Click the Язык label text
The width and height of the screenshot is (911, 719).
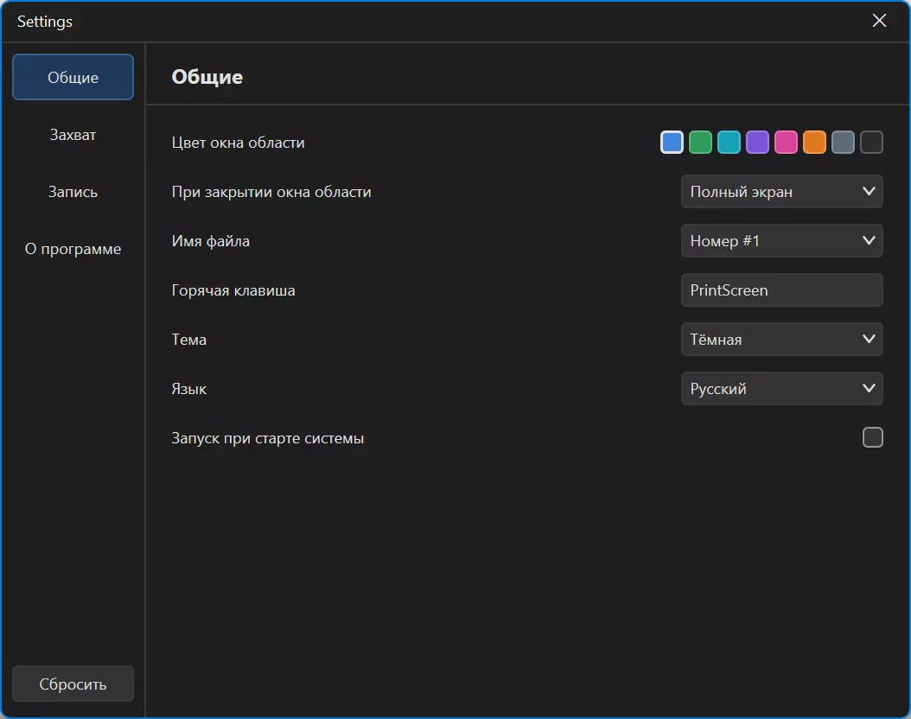pyautogui.click(x=188, y=389)
